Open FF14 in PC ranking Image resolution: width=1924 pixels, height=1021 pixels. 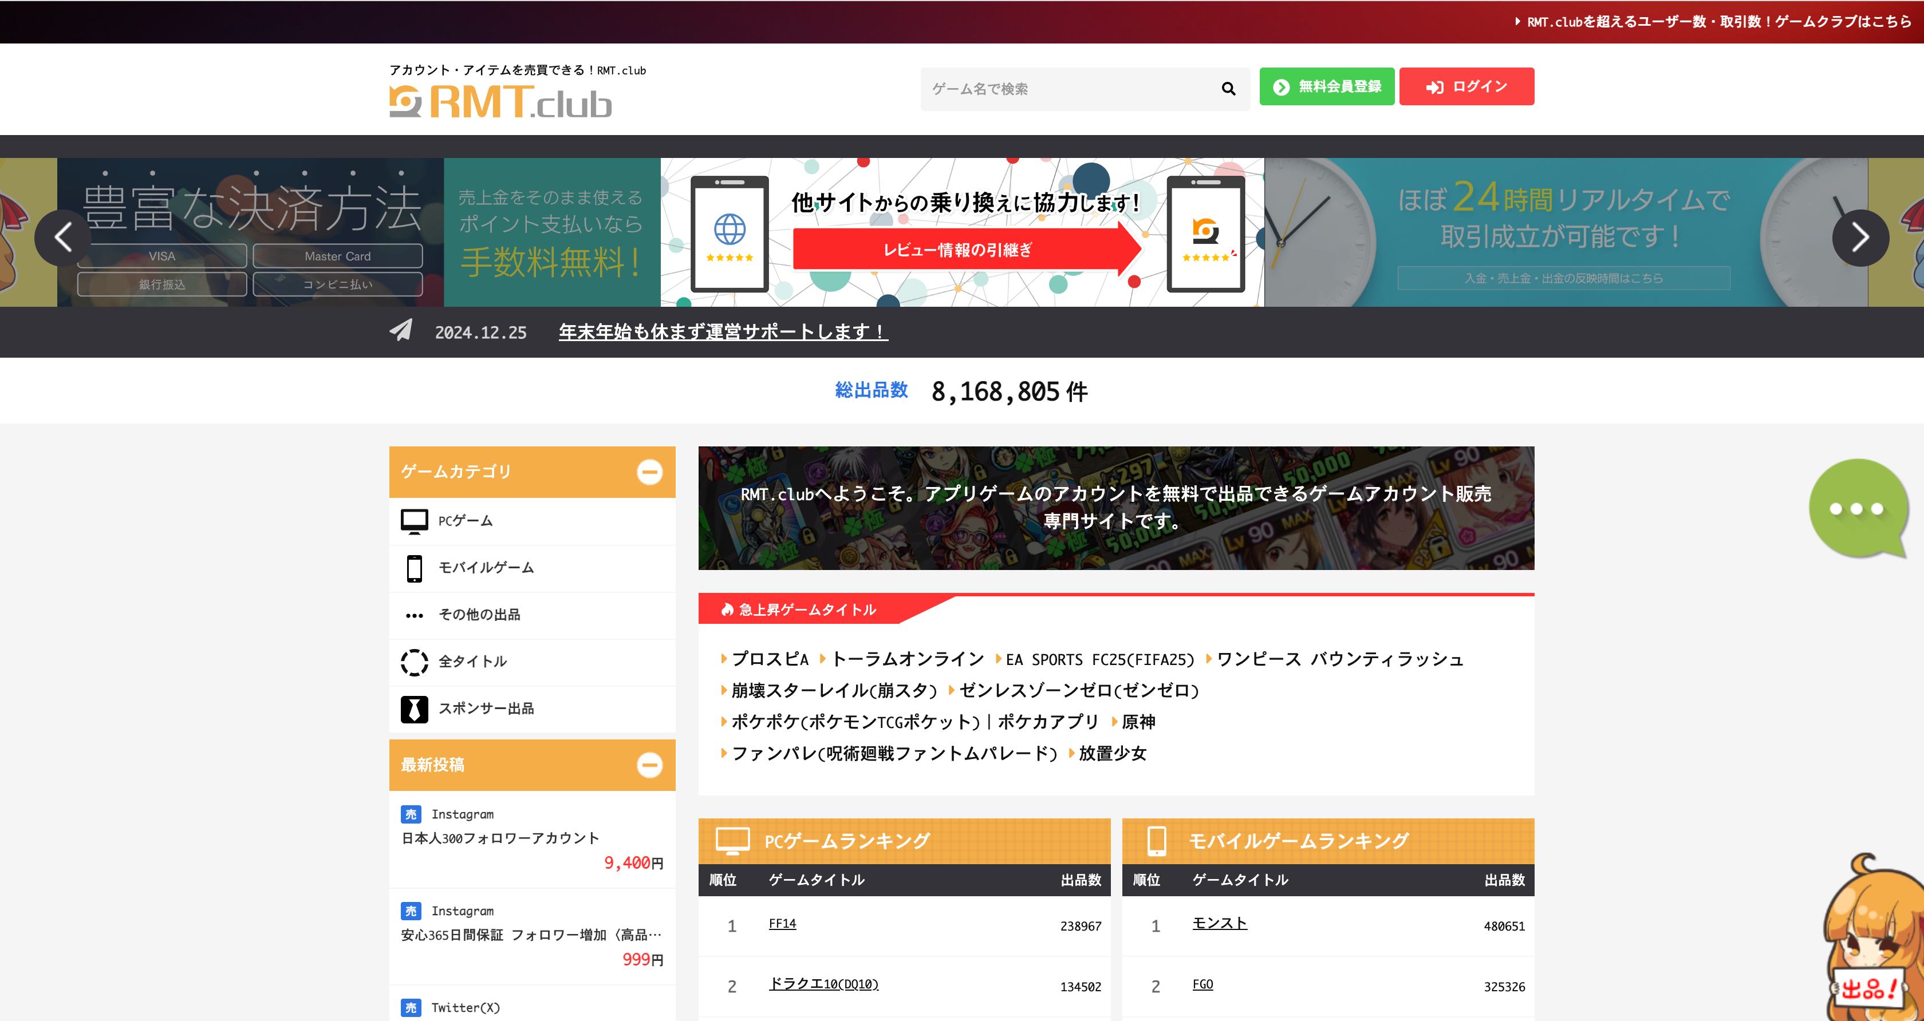782,924
